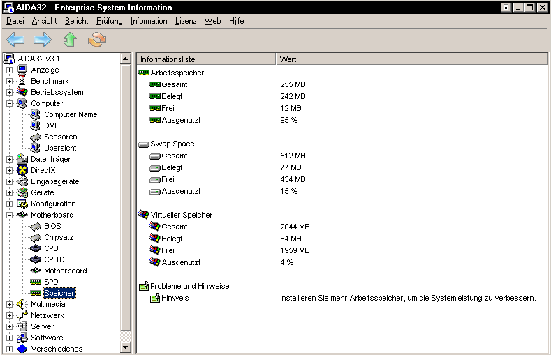Open the Lizenz menu
The width and height of the screenshot is (551, 355).
click(x=186, y=21)
